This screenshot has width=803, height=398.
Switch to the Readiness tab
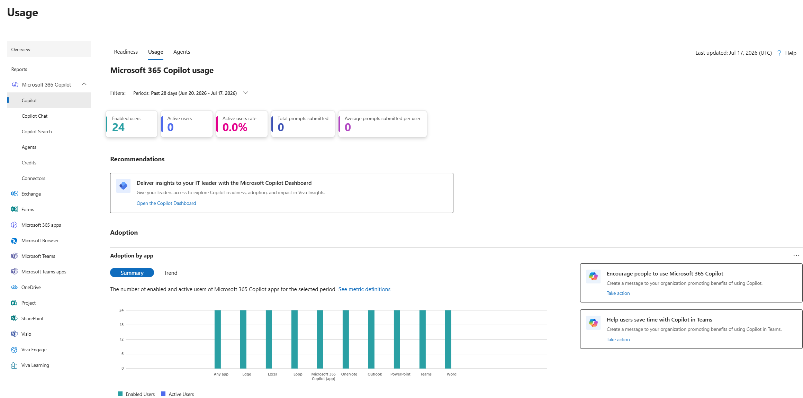(x=126, y=52)
